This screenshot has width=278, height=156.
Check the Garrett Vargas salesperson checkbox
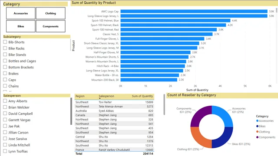point(5,120)
